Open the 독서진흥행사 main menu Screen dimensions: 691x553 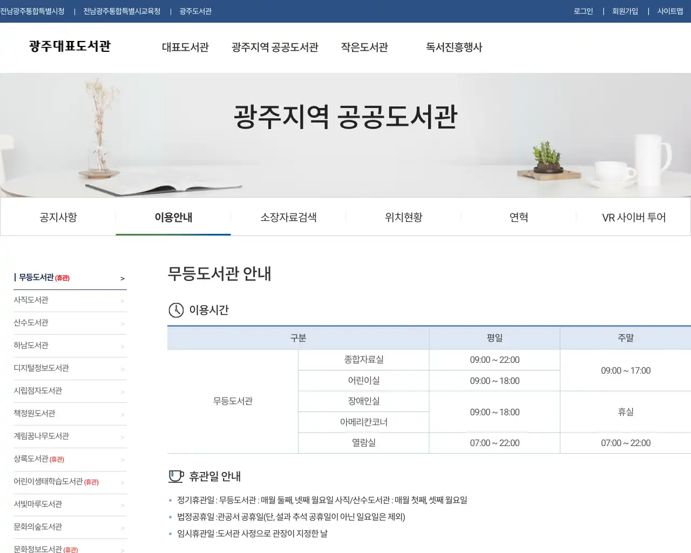coord(454,48)
